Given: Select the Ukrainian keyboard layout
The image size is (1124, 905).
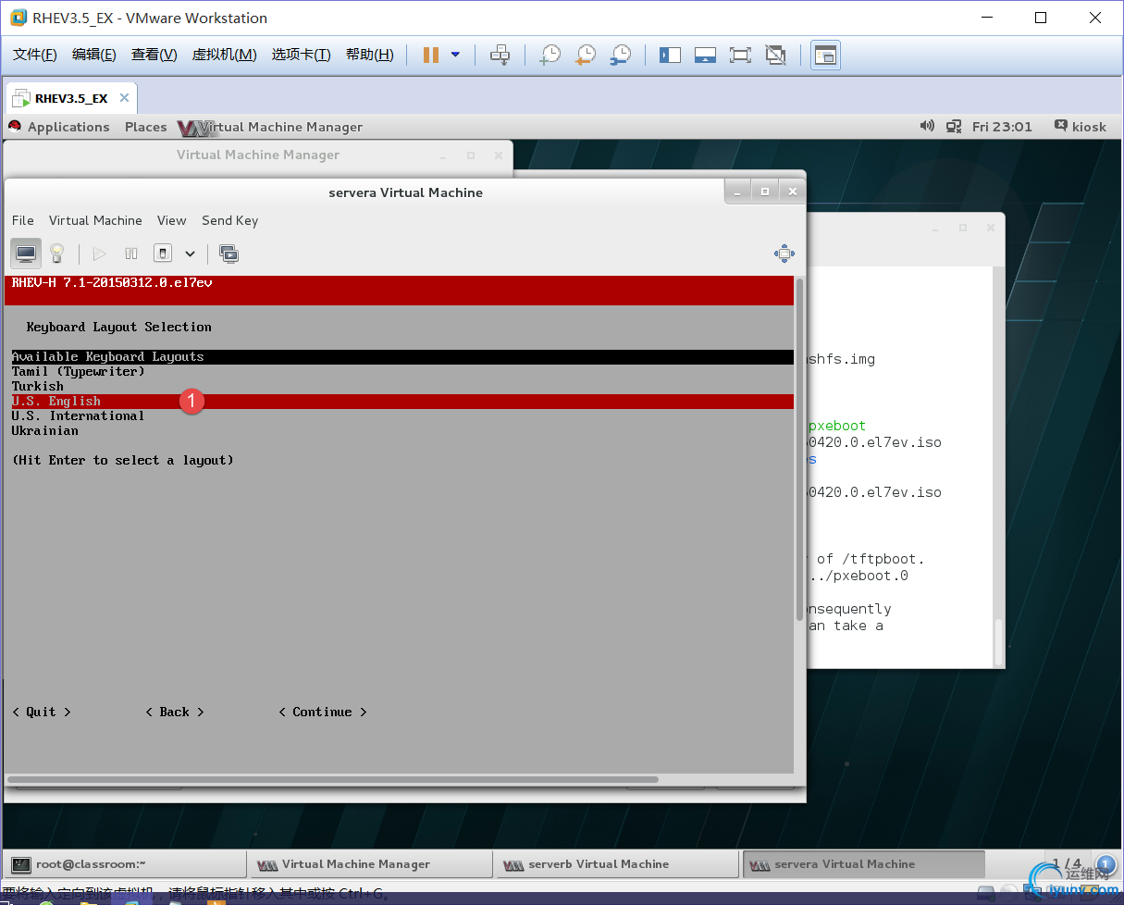Looking at the screenshot, I should (x=402, y=431).
